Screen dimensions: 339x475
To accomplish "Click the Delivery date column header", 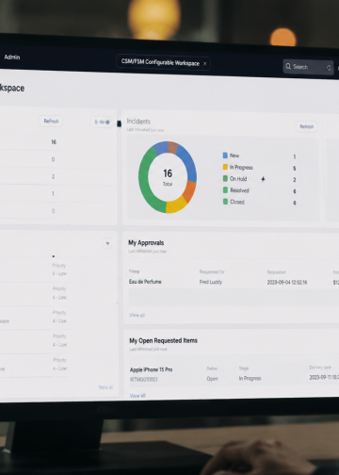I will click(x=320, y=368).
